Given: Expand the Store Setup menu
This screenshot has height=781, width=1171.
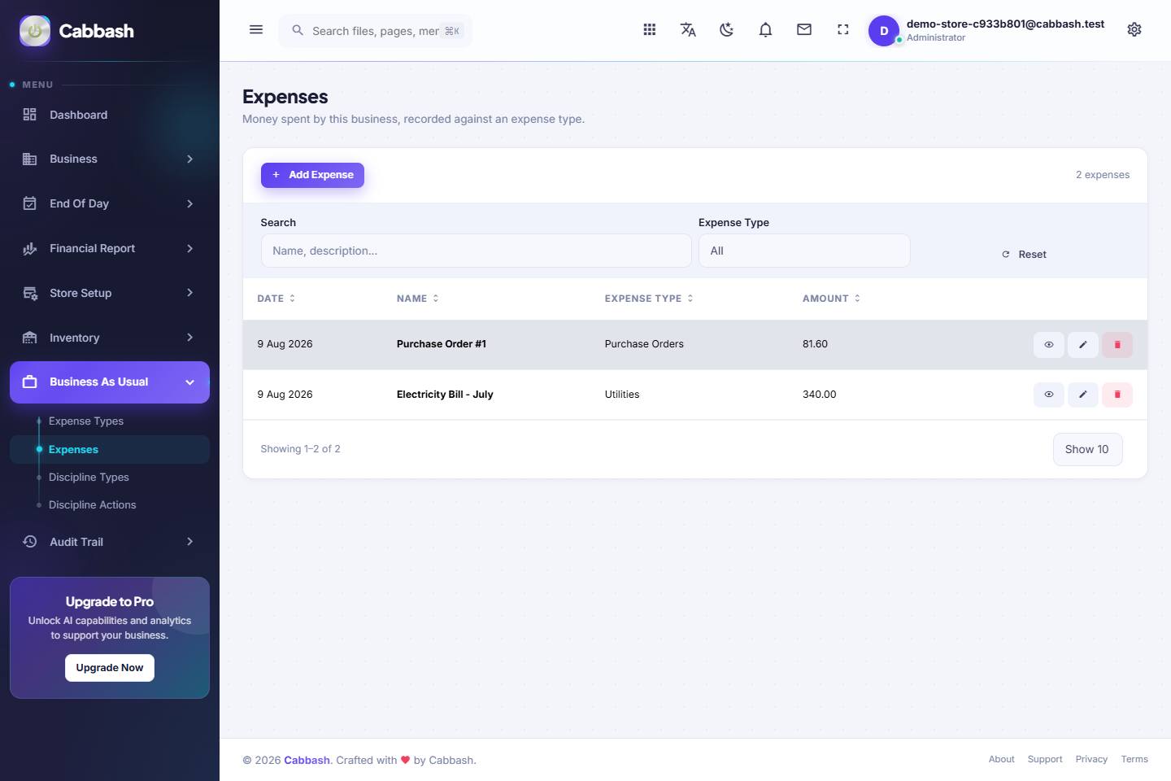Looking at the screenshot, I should pyautogui.click(x=110, y=293).
